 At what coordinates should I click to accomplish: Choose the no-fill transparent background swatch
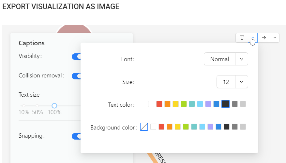144,127
